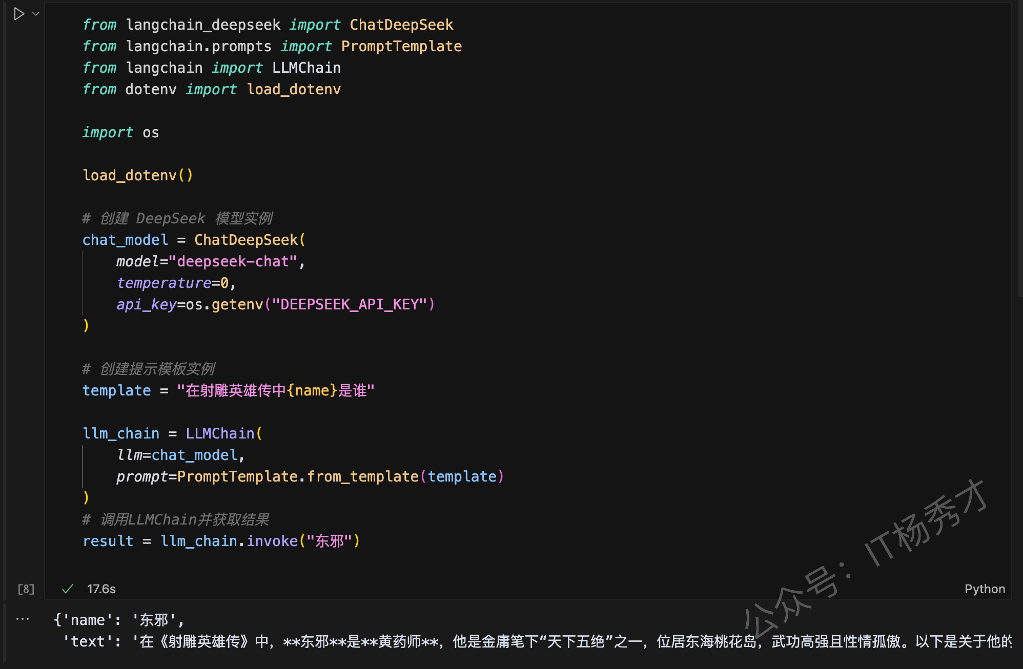Click execution time 17.6s label

point(101,589)
